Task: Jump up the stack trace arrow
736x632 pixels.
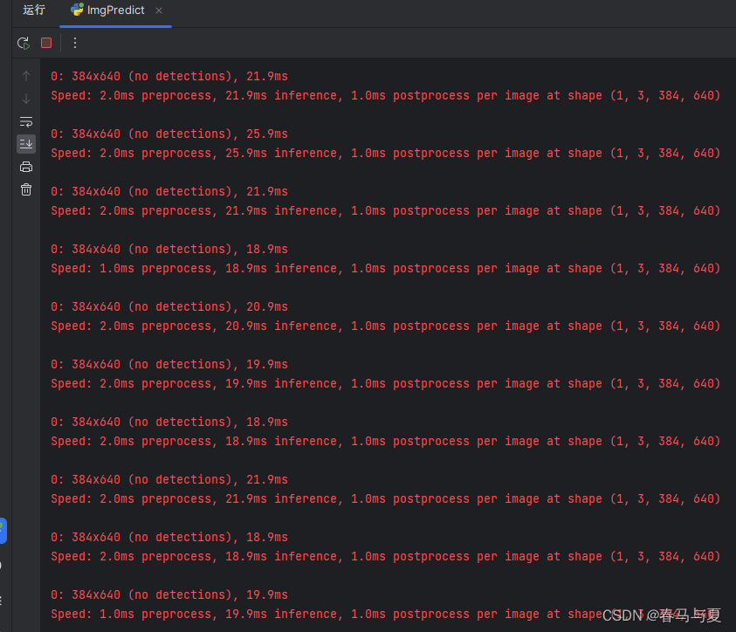Action: 26,76
